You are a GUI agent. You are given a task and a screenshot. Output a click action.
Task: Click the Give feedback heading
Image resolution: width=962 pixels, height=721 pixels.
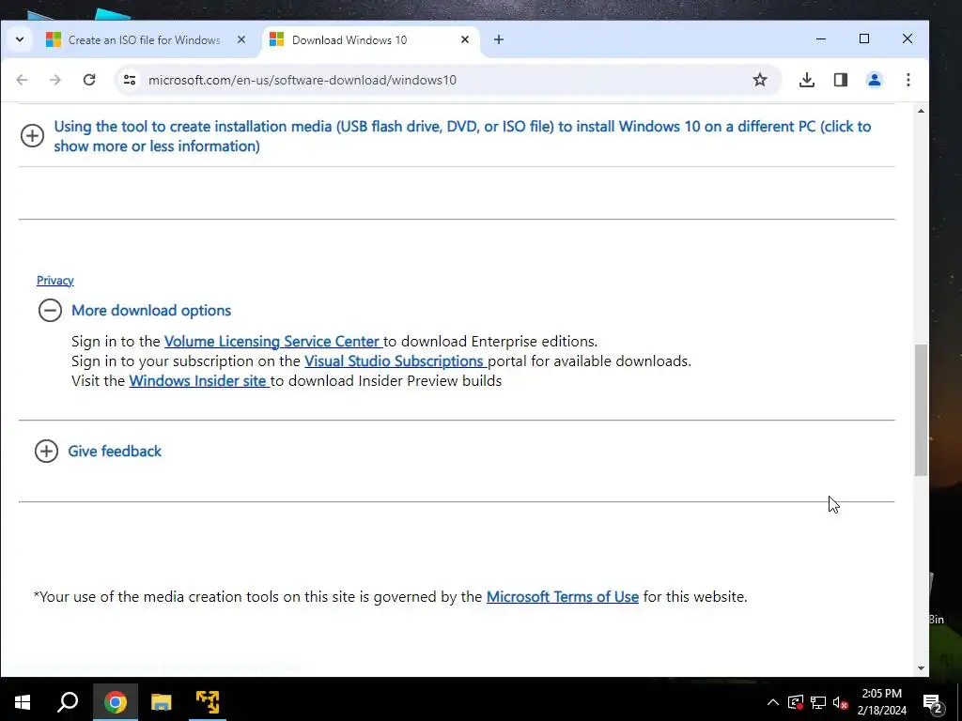click(115, 452)
